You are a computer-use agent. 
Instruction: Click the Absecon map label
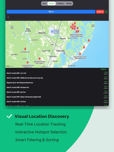coord(63,39)
